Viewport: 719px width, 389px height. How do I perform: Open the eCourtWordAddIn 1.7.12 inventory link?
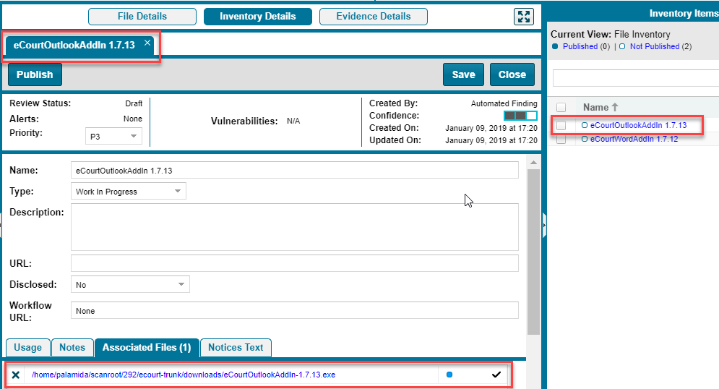(x=634, y=139)
